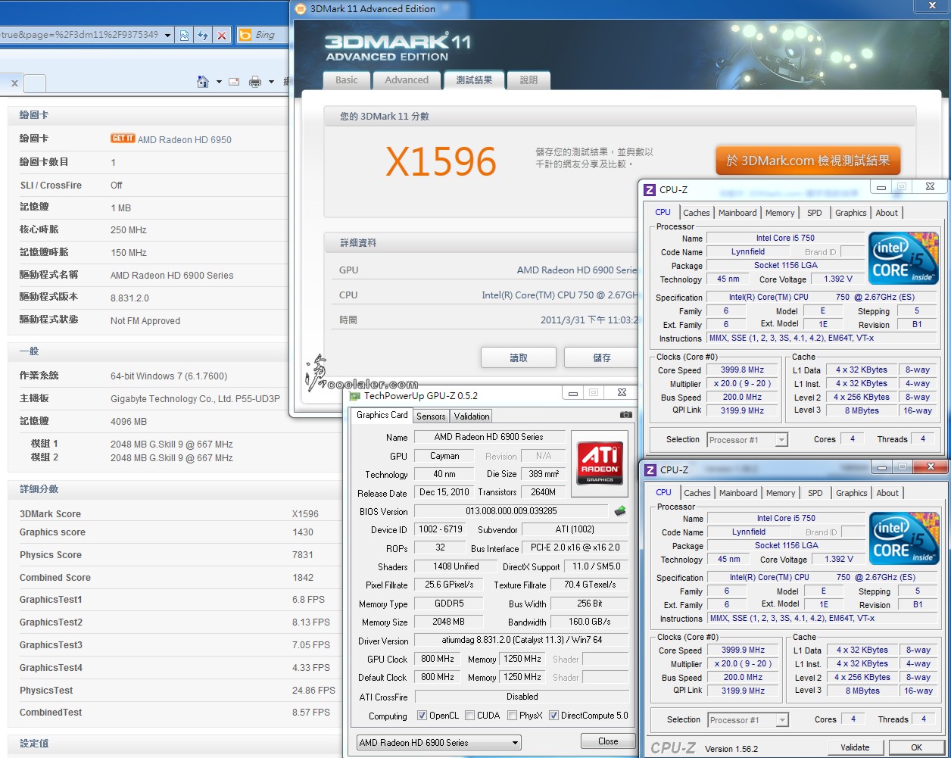Open the Memory tab in lower CPU-Z
Viewport: 951px width, 758px height.
pos(781,493)
